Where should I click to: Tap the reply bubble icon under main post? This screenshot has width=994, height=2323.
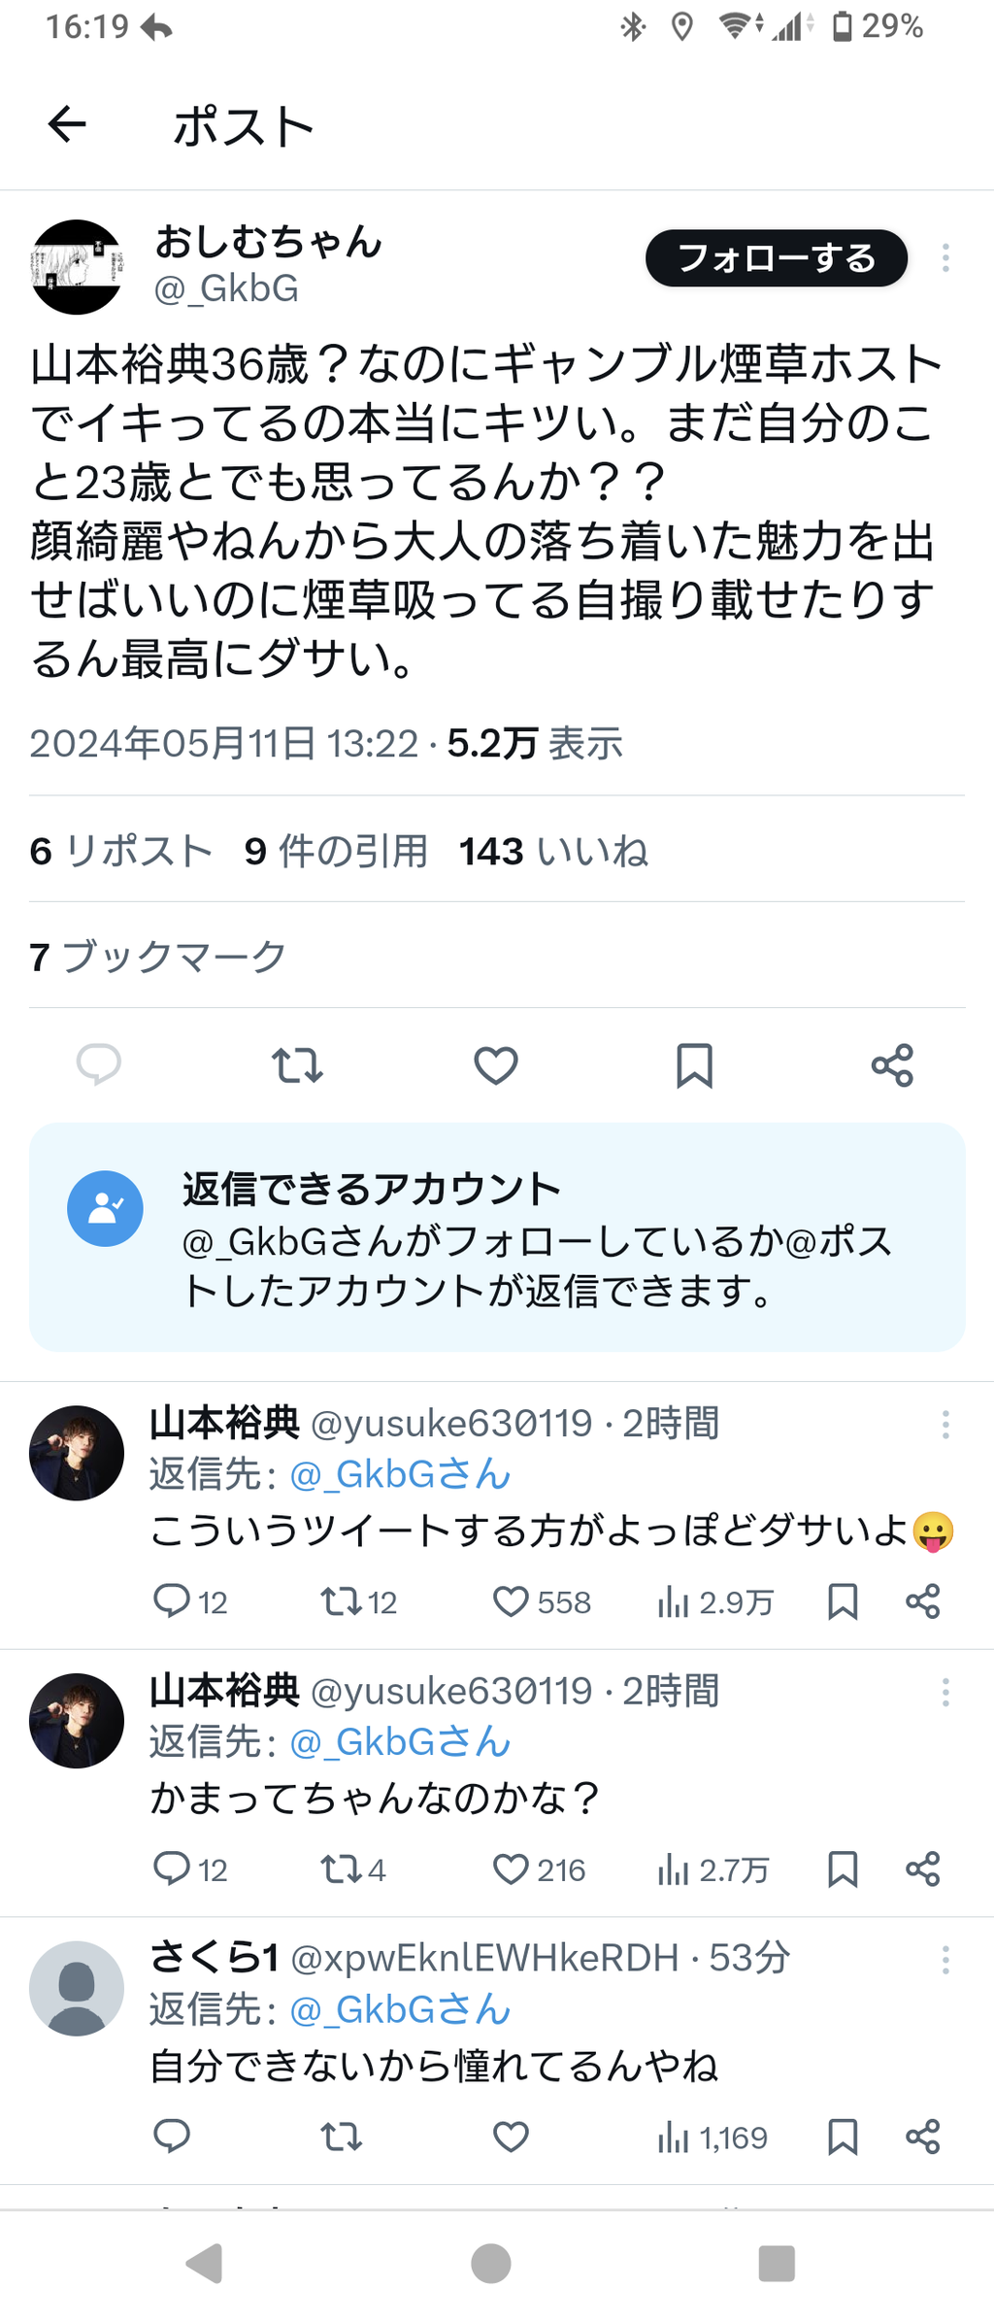(x=99, y=1064)
